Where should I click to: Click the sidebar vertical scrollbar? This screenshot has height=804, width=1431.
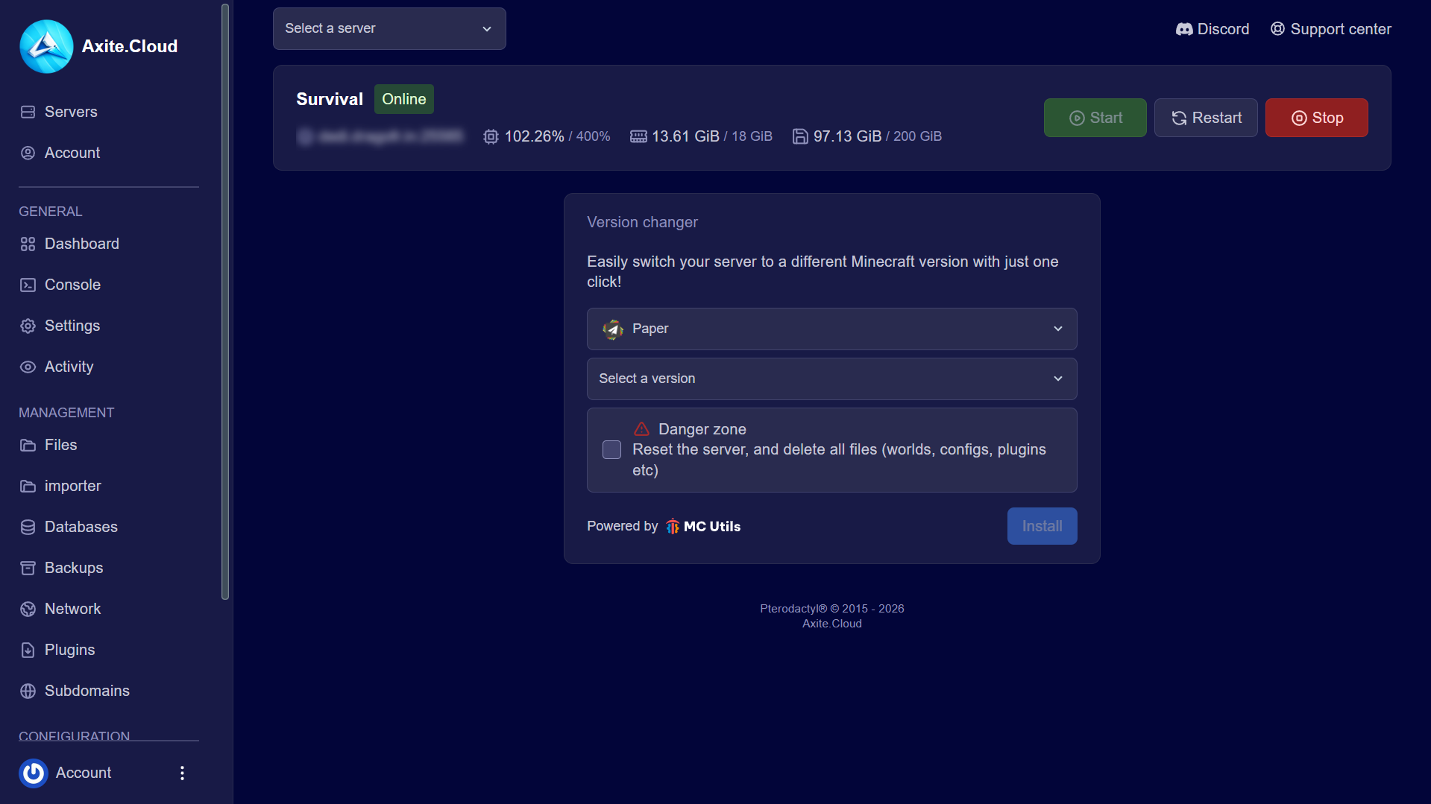pyautogui.click(x=225, y=298)
